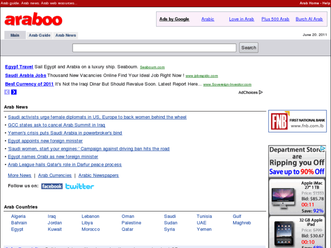Select Morocco in Arab Countries

click(91, 229)
